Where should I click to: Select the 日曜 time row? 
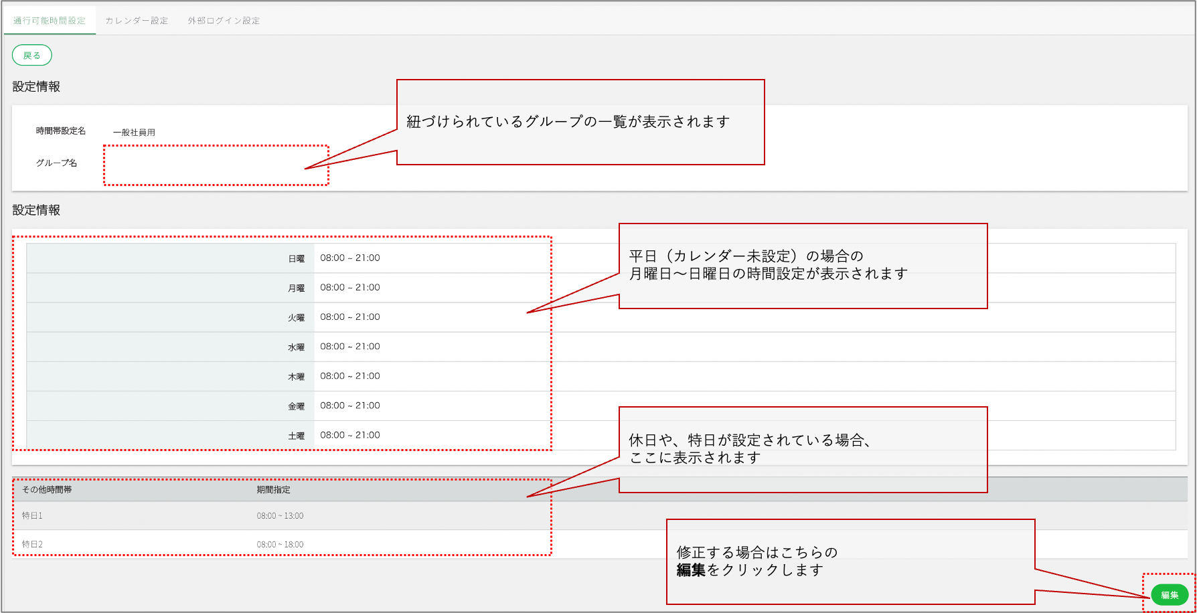click(x=601, y=258)
